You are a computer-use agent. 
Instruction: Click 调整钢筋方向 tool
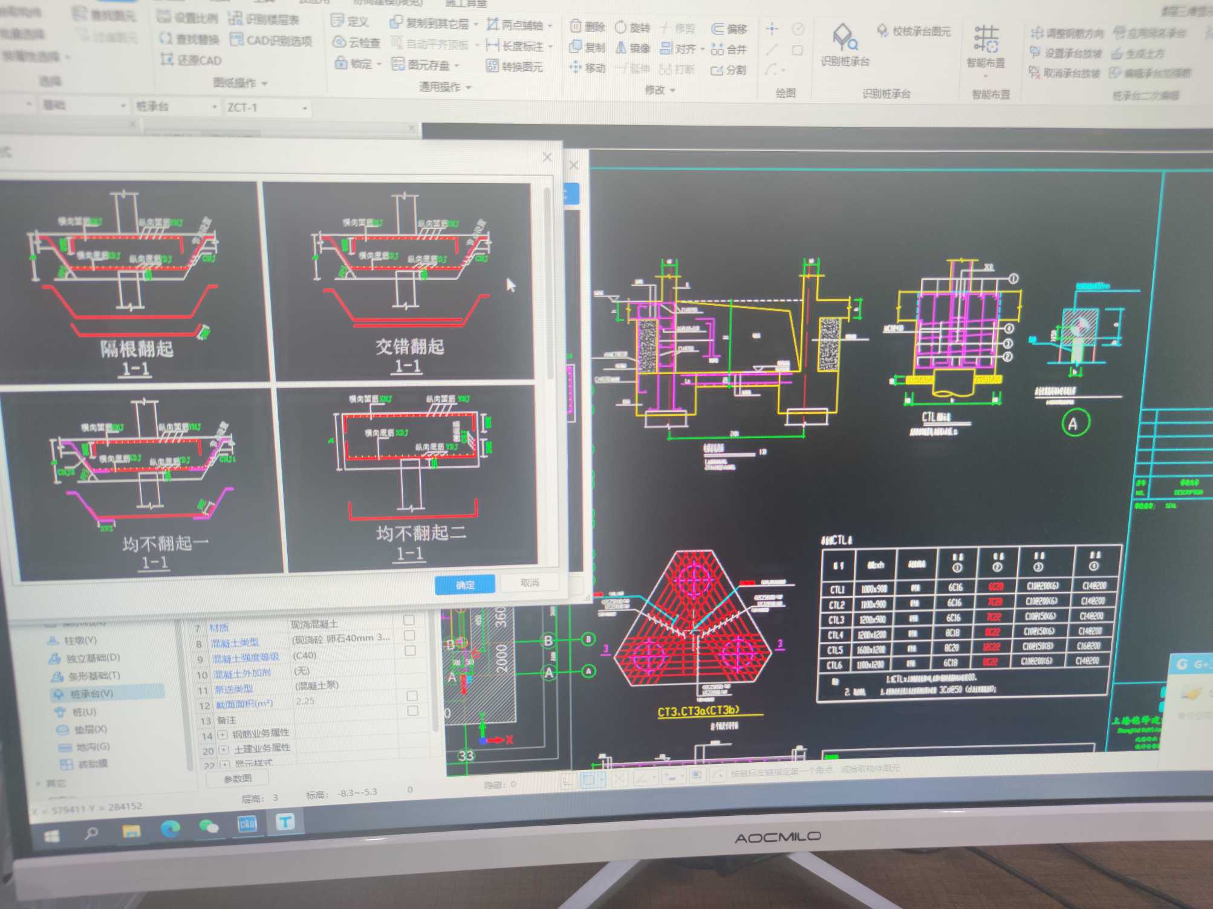pyautogui.click(x=1067, y=33)
